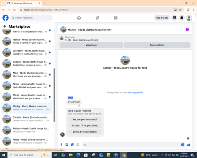Open Microsoft Edge from the taskbar
Image resolution: width=197 pixels, height=158 pixels.
tap(78, 155)
